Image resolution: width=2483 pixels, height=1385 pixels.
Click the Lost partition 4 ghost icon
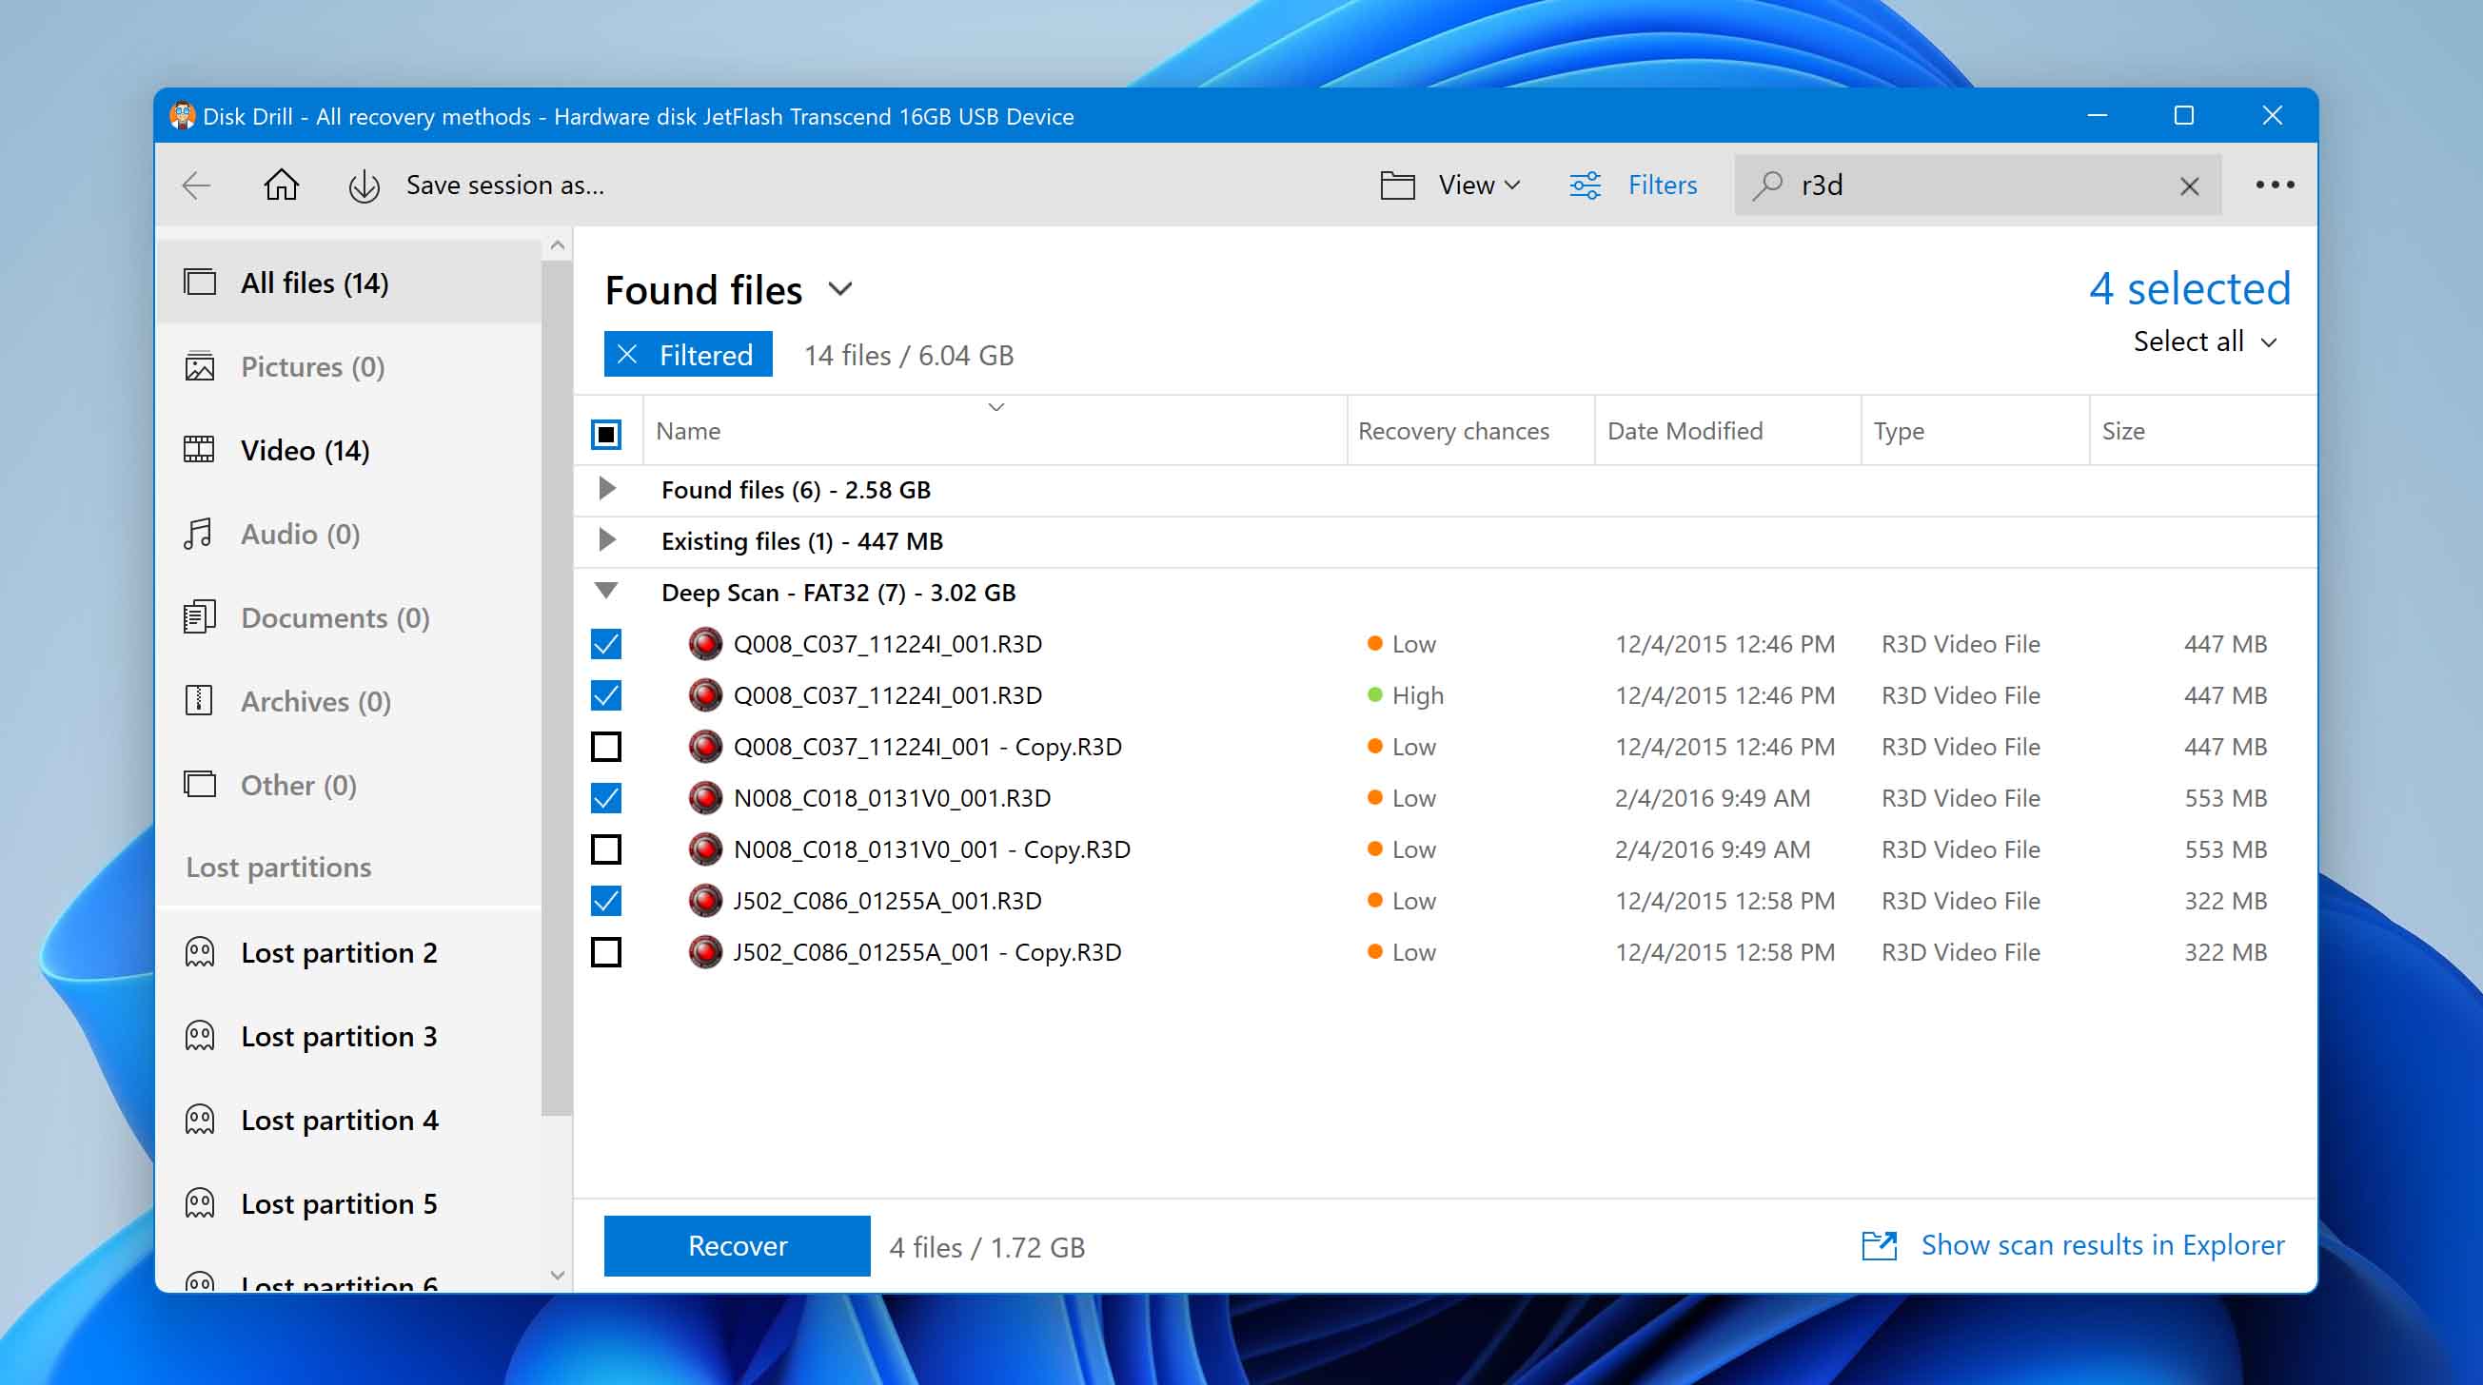click(203, 1120)
